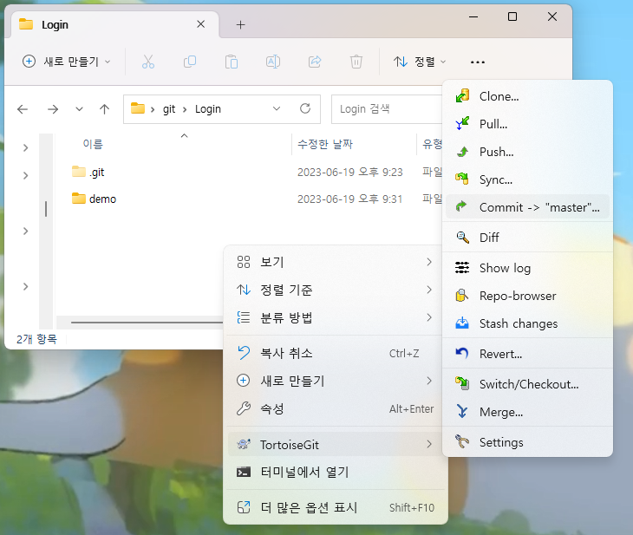Click the Share toolbar icon
Viewport: 633px width, 535px height.
pyautogui.click(x=315, y=62)
